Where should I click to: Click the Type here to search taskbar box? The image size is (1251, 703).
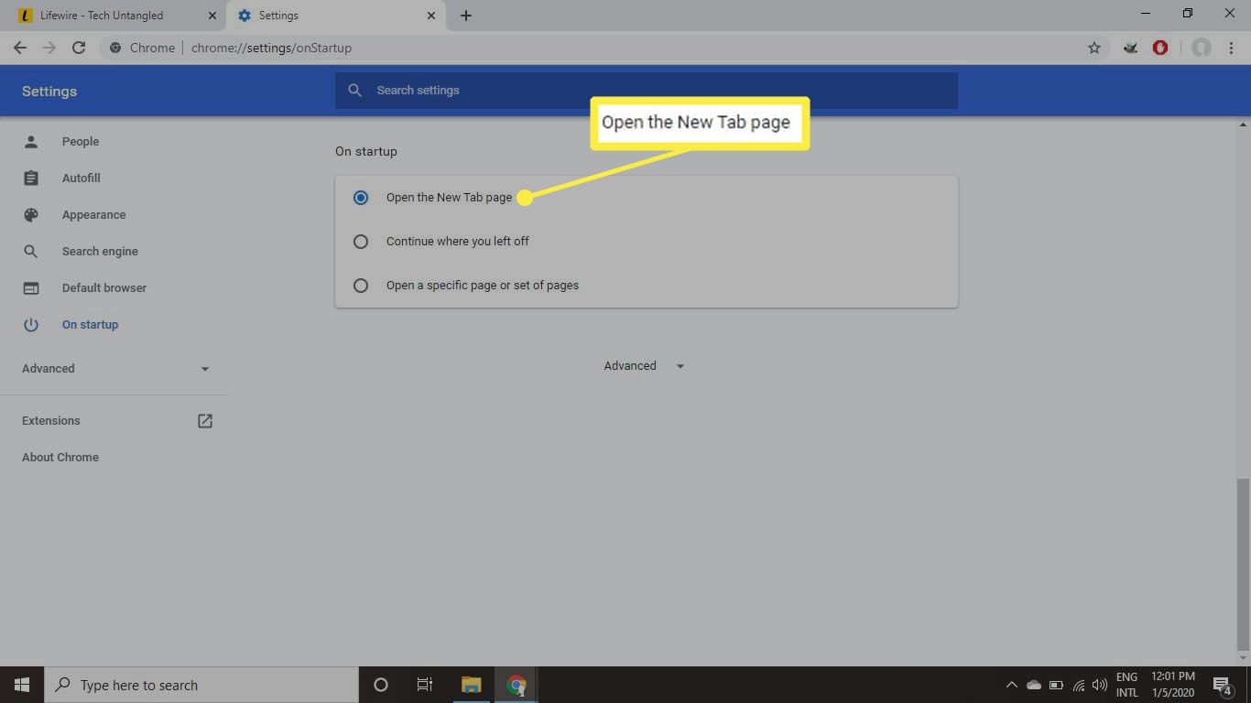coord(201,685)
